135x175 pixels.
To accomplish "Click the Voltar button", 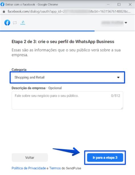I will [x=30, y=157].
